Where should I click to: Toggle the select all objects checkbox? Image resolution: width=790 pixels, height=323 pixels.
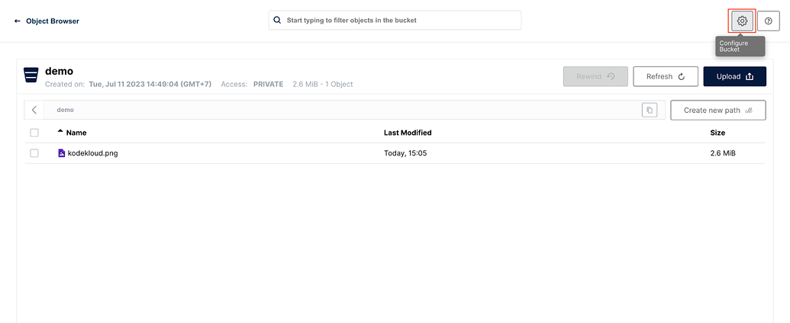(x=34, y=133)
